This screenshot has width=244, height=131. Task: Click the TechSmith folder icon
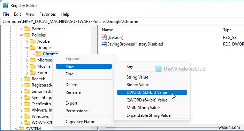[27, 104]
